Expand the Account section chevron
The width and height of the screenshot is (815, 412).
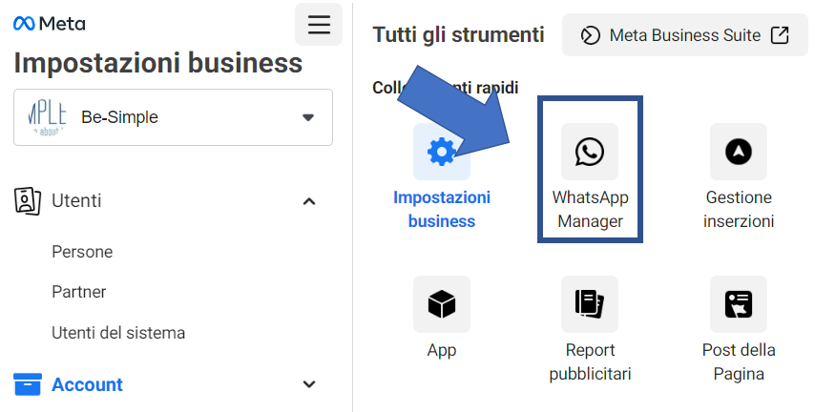(309, 384)
